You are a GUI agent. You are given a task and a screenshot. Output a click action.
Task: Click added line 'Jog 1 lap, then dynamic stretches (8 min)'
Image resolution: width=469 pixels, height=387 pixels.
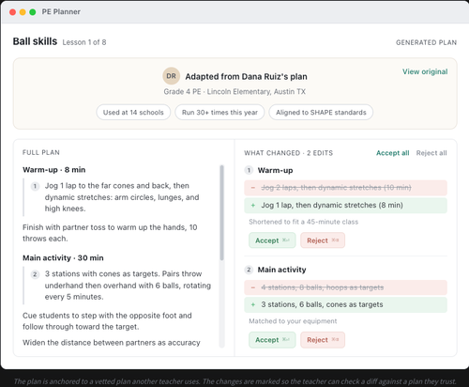coord(345,206)
